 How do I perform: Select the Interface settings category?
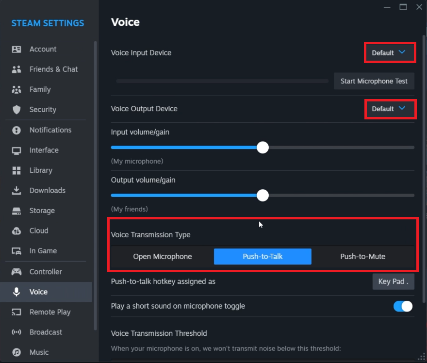point(44,150)
